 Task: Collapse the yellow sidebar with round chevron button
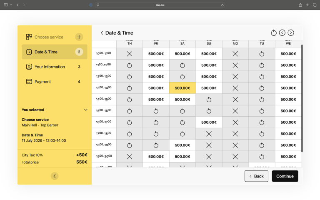click(55, 176)
